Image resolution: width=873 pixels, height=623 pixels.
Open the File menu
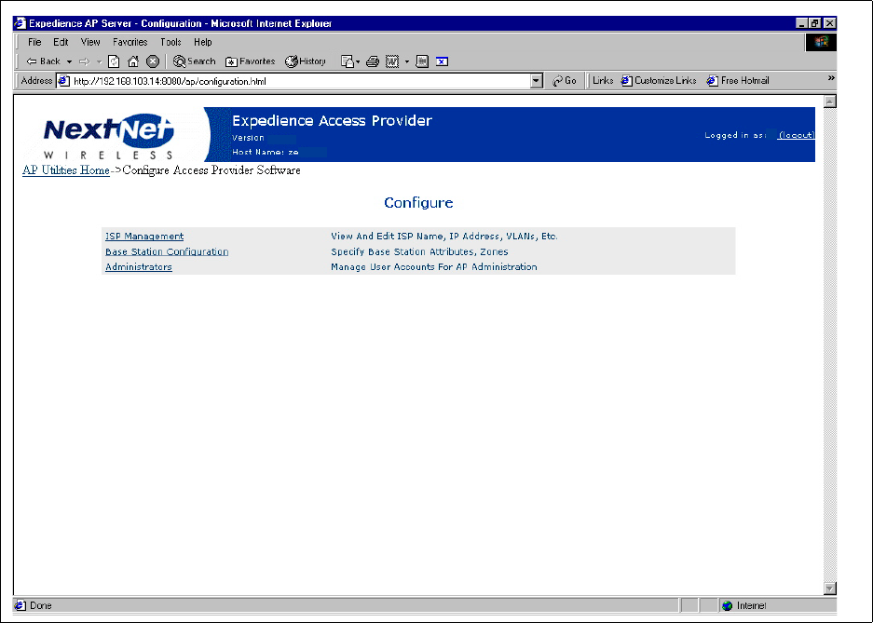pos(34,42)
